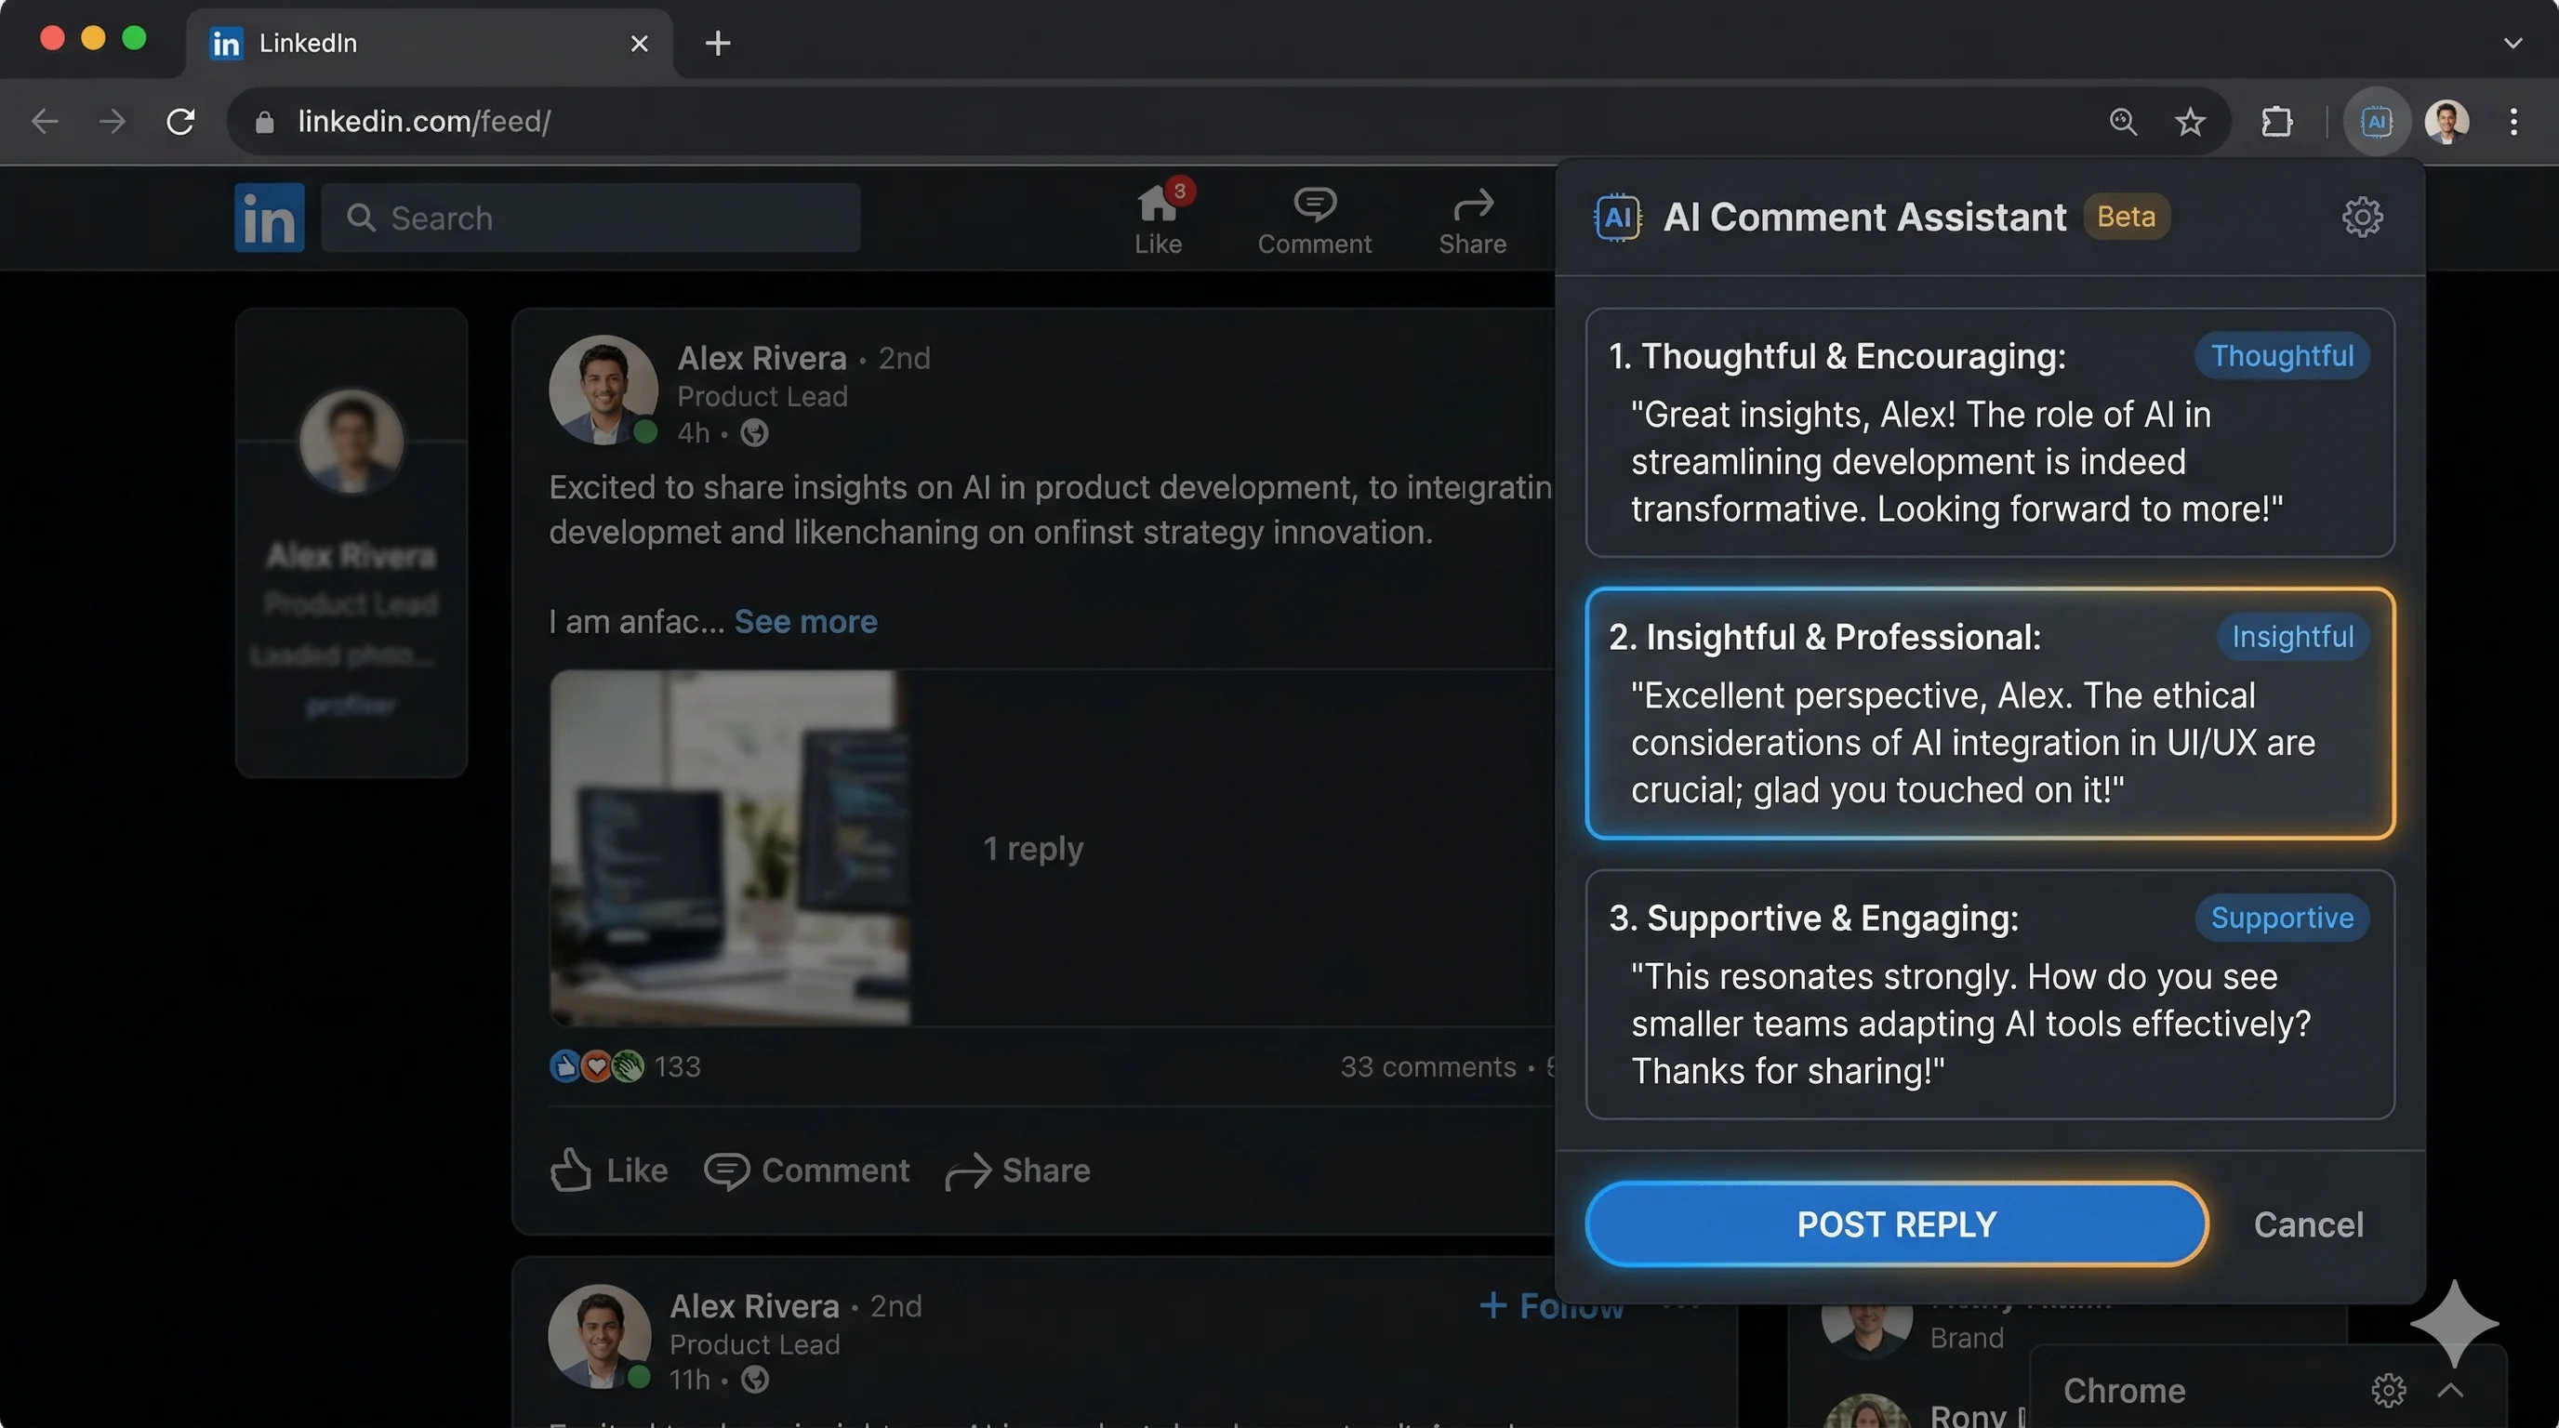Open Alex Rivera's avatar on 11h post
2559x1428 pixels.
point(599,1336)
